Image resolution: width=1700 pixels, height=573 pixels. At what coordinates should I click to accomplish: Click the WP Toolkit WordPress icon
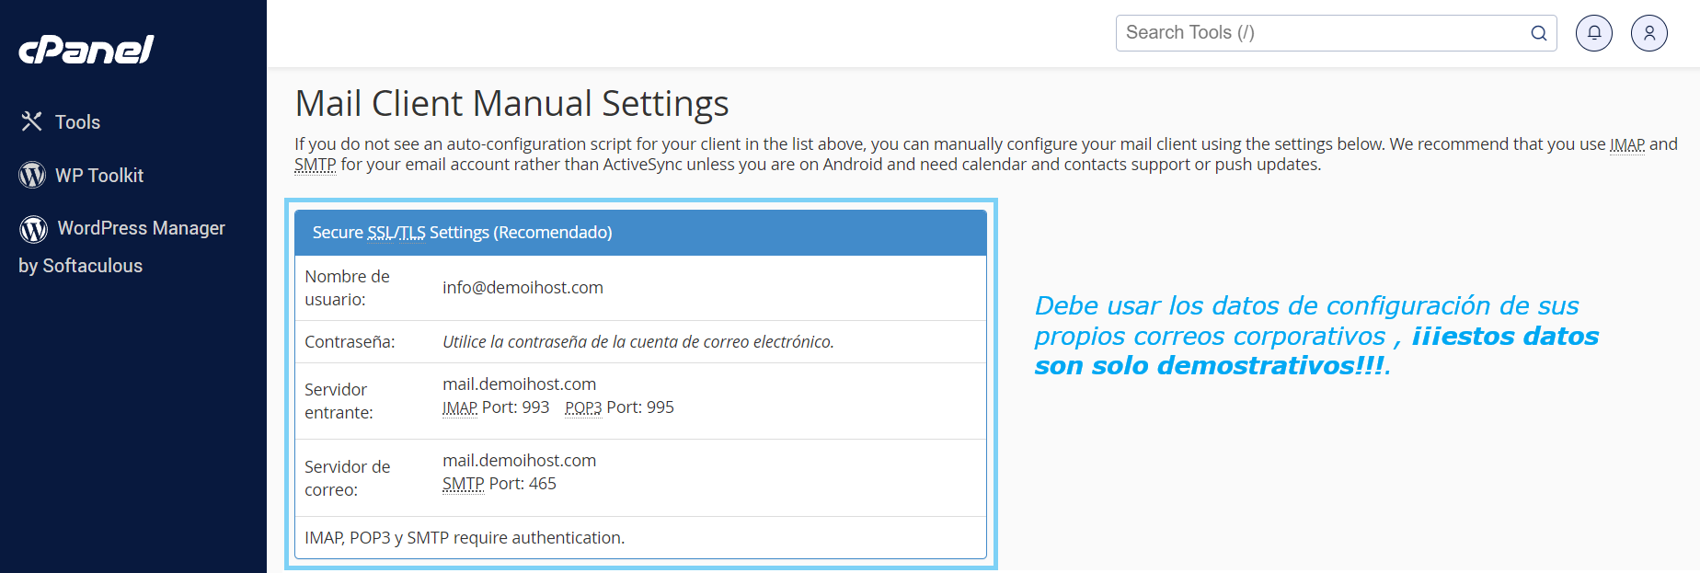pos(32,175)
